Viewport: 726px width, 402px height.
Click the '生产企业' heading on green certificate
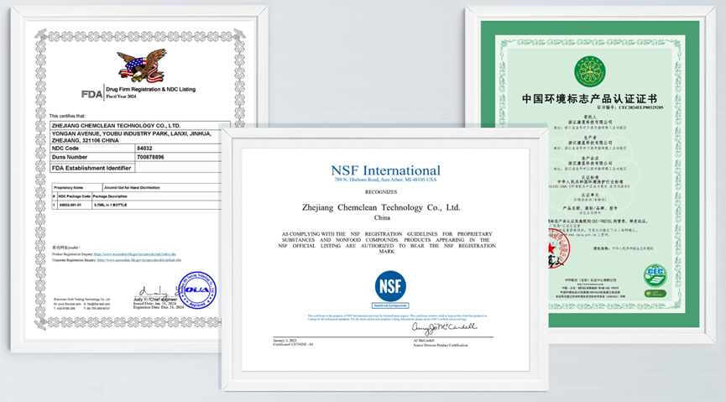point(590,159)
